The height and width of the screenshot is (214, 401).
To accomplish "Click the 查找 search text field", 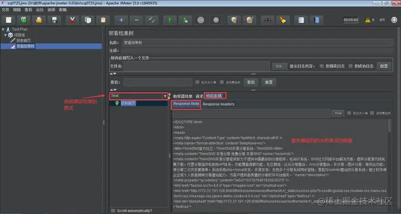I will coord(158,82).
